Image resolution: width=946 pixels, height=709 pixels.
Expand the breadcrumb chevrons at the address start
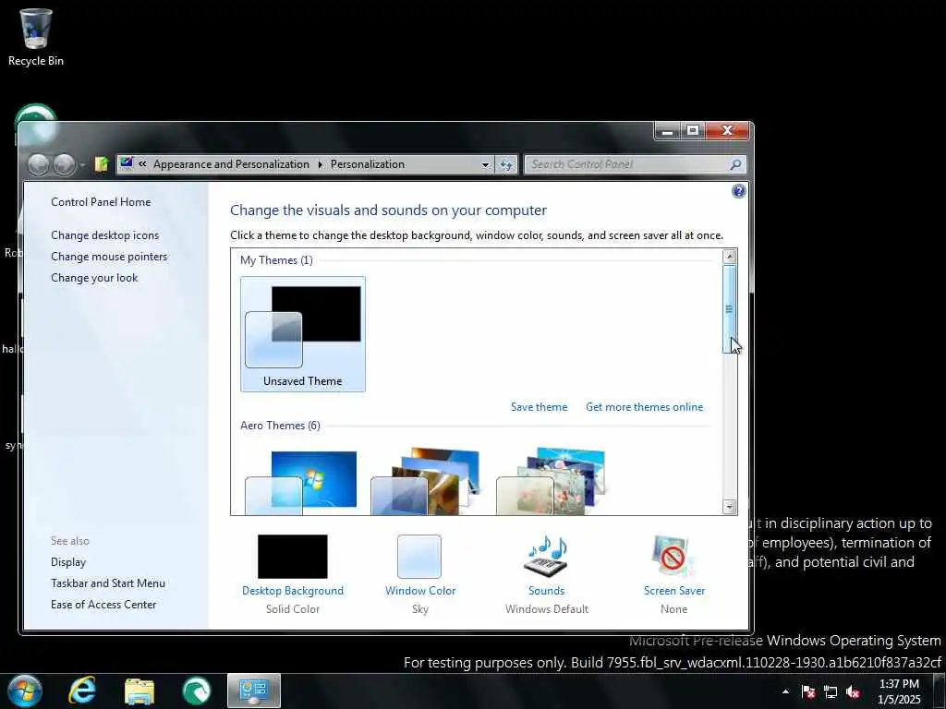click(143, 164)
